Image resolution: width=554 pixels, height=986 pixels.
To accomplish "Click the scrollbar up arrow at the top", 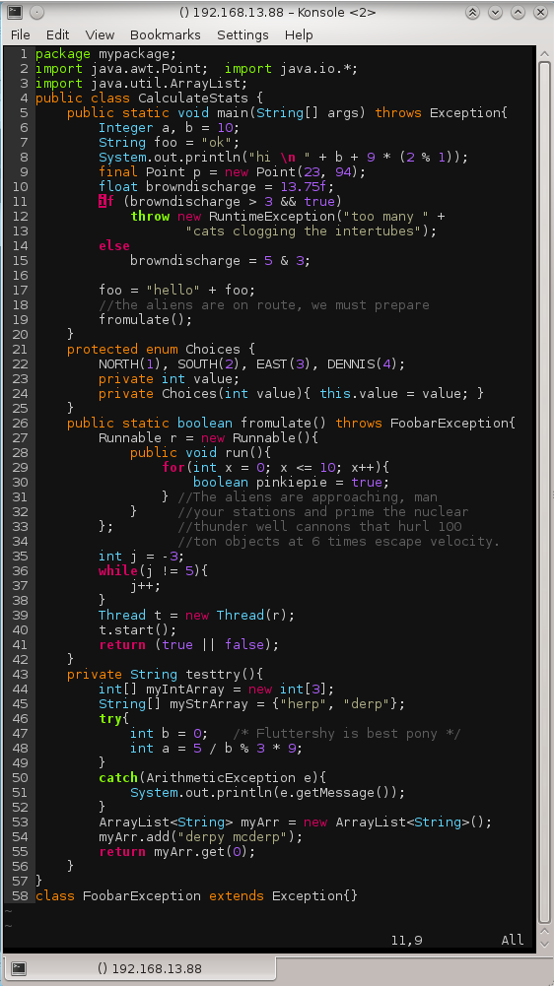I will (544, 53).
